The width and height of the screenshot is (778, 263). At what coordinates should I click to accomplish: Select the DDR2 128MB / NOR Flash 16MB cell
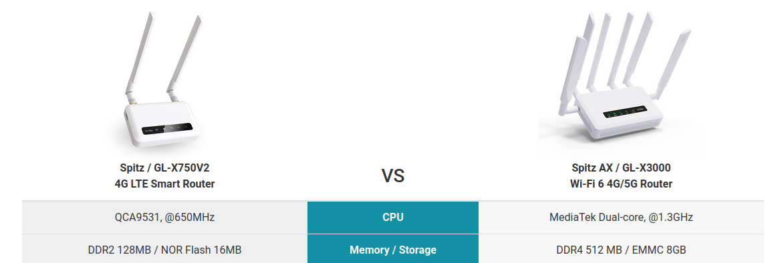[164, 250]
